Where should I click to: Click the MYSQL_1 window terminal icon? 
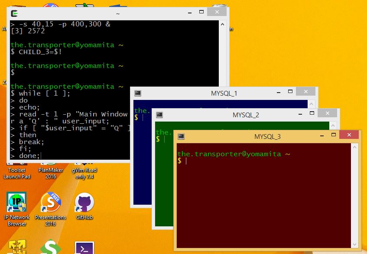click(138, 93)
